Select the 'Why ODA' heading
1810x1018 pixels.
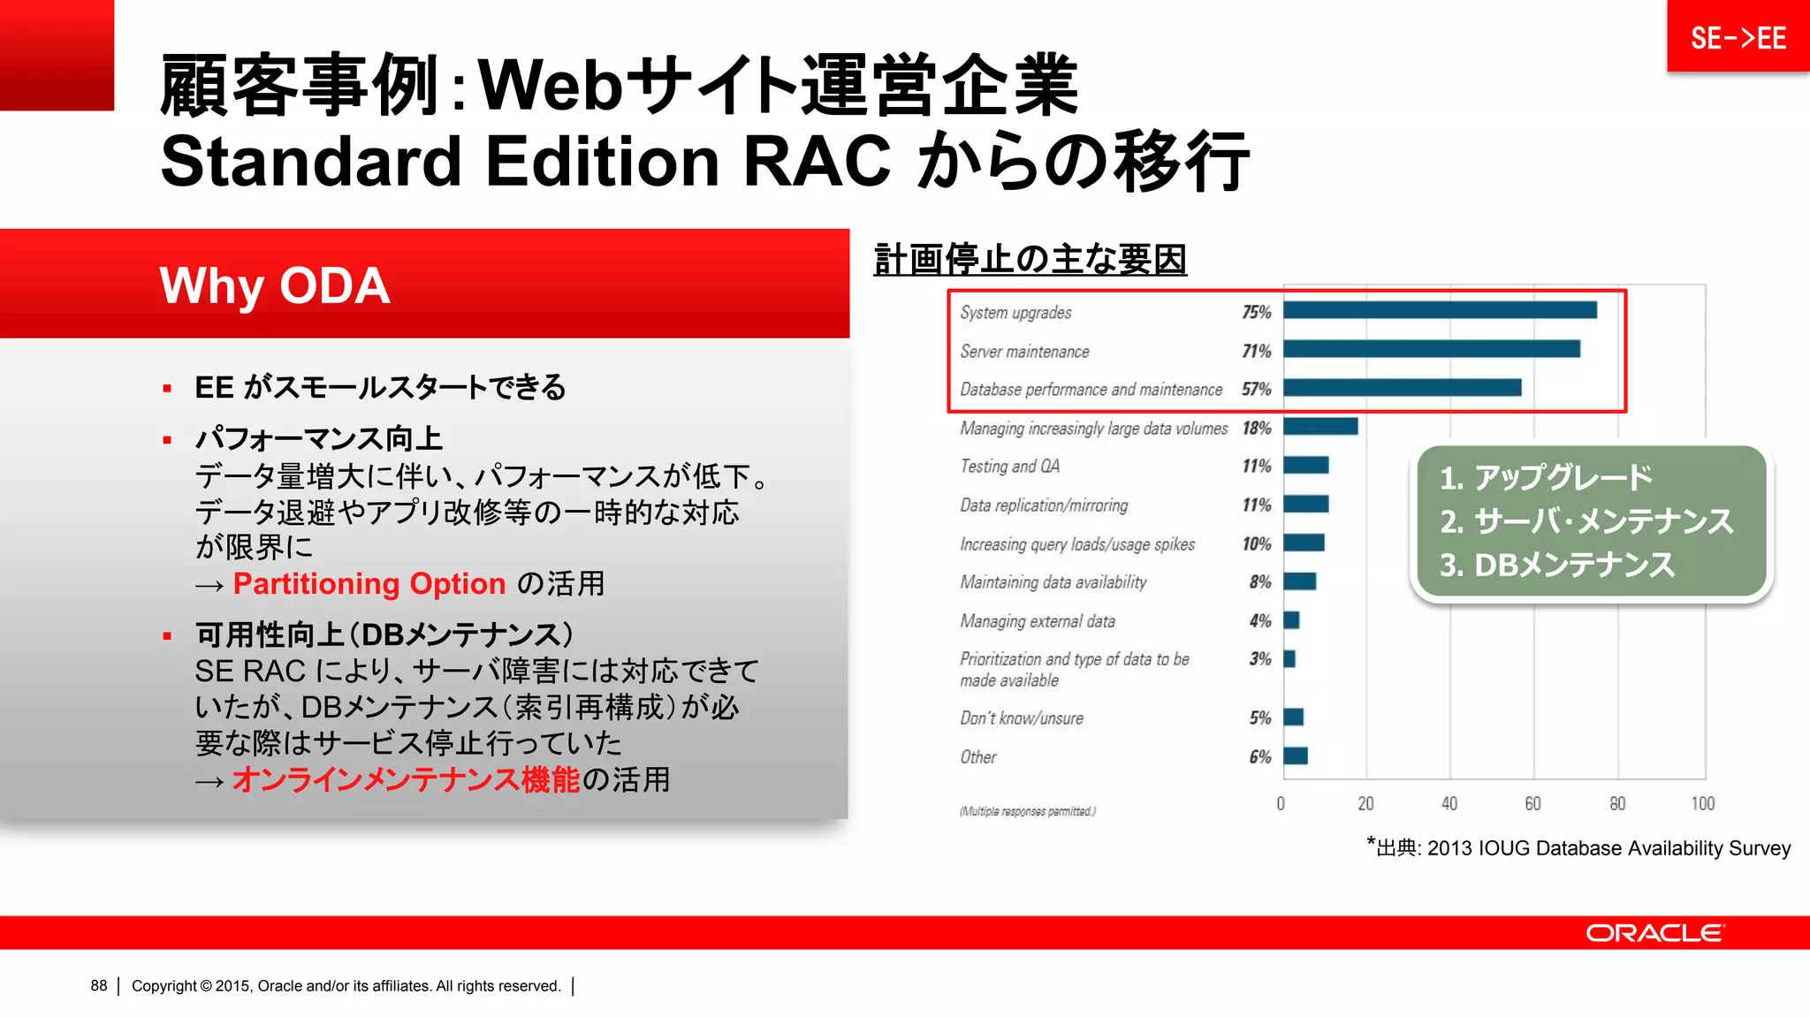pyautogui.click(x=274, y=285)
